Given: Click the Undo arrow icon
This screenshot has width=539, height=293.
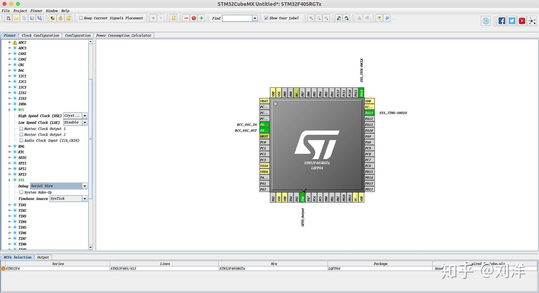Looking at the screenshot, I should 153,18.
